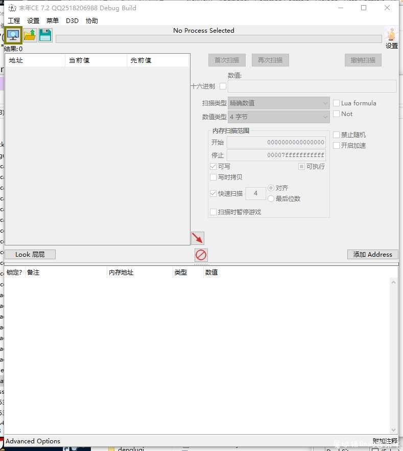Viewport: 403px width, 451px height.
Task: Enable 扫描时暂停游戏 checkbox
Action: (213, 212)
